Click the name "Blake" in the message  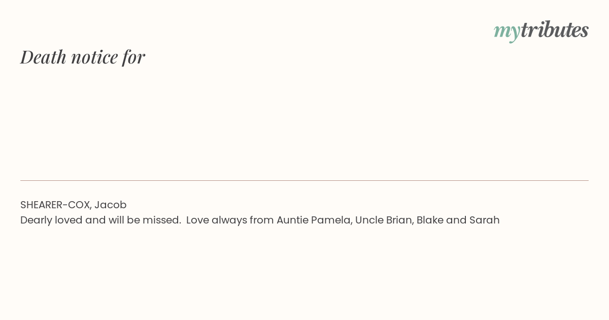pyautogui.click(x=430, y=220)
